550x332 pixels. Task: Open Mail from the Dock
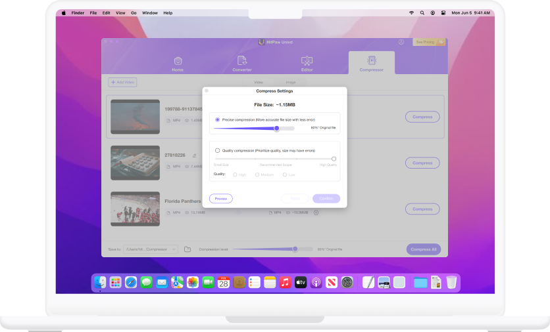point(162,282)
